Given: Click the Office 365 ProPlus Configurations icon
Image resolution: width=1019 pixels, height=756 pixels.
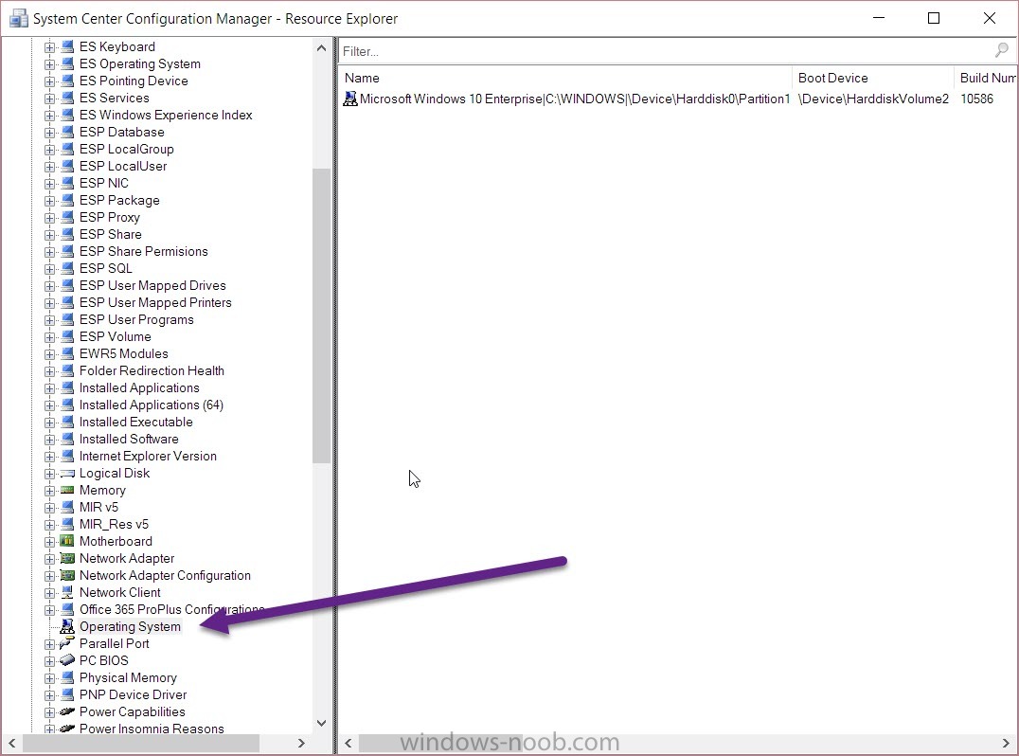Looking at the screenshot, I should click(x=67, y=609).
